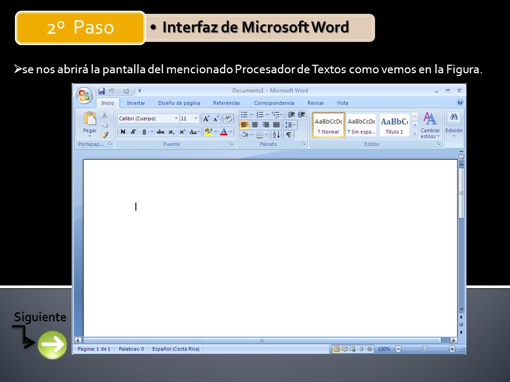This screenshot has width=510, height=382.
Task: Open Diseño de página tab
Action: click(x=179, y=103)
